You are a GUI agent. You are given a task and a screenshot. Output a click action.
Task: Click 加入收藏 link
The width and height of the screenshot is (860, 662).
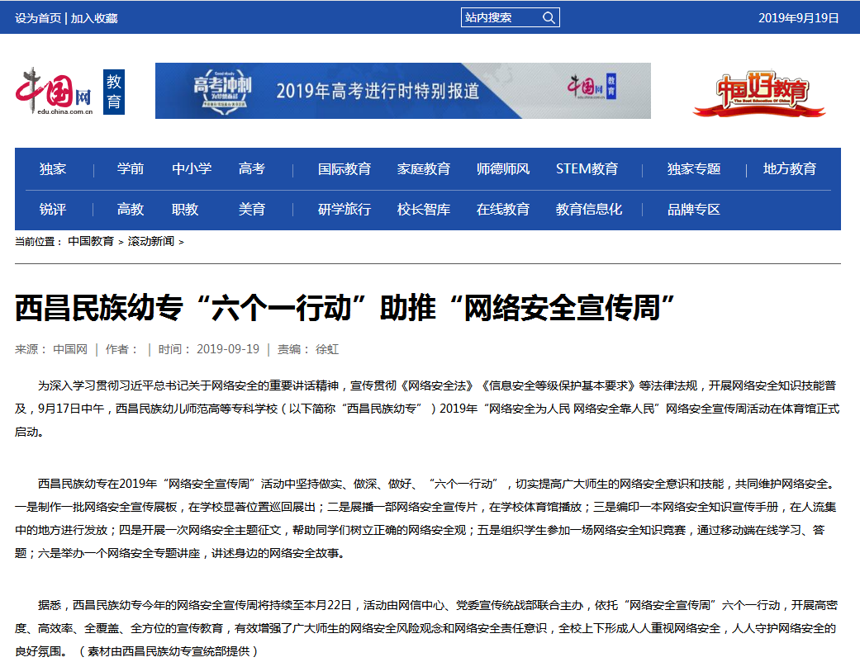[x=94, y=18]
